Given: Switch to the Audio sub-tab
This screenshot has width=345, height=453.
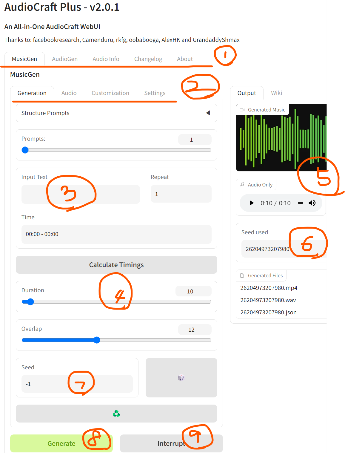Looking at the screenshot, I should tap(69, 93).
